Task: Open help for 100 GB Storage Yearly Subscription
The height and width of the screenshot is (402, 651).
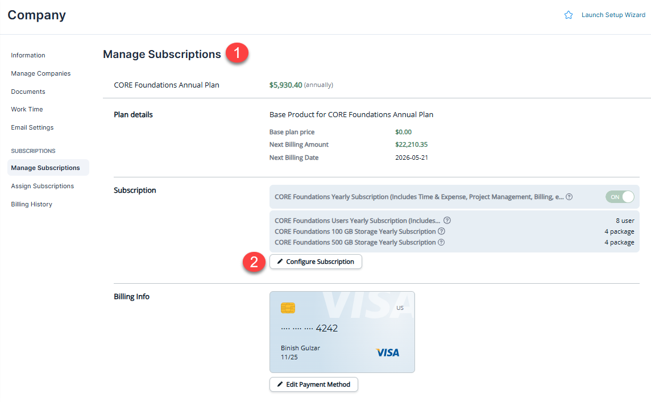Action: click(x=441, y=231)
